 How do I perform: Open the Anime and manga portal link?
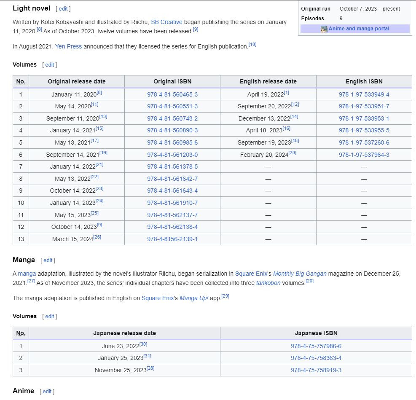point(359,29)
